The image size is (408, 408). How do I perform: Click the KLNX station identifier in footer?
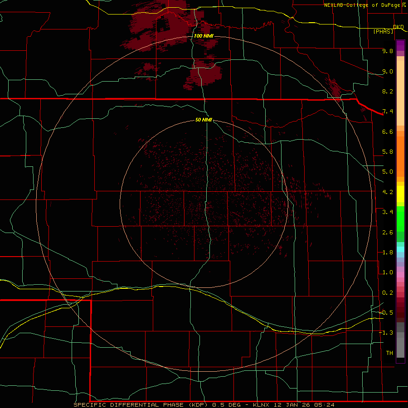pos(261,405)
